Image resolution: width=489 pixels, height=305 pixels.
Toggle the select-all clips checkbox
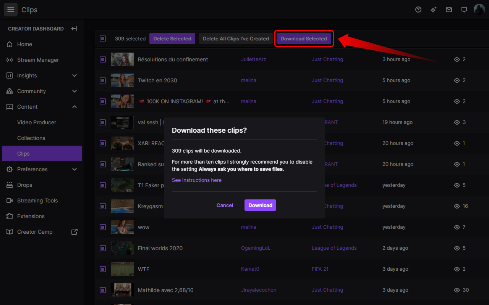coord(103,39)
